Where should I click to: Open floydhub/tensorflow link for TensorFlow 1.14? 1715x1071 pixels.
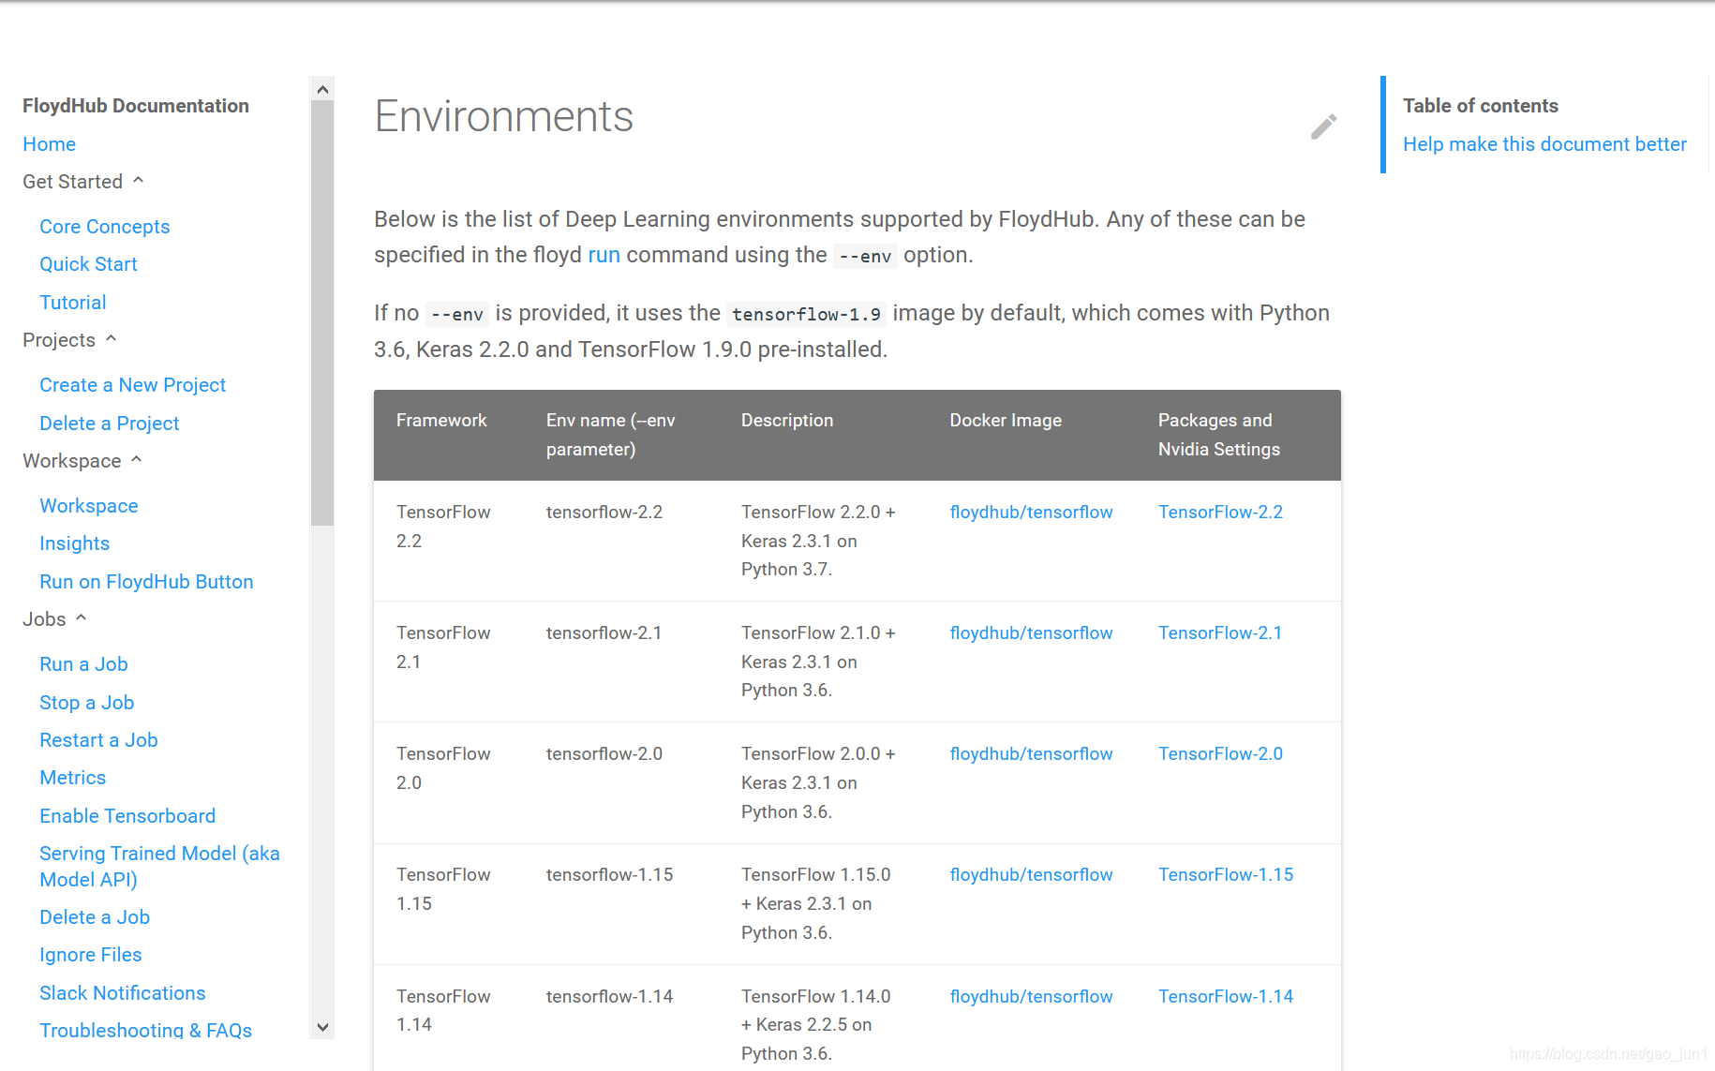click(1031, 996)
